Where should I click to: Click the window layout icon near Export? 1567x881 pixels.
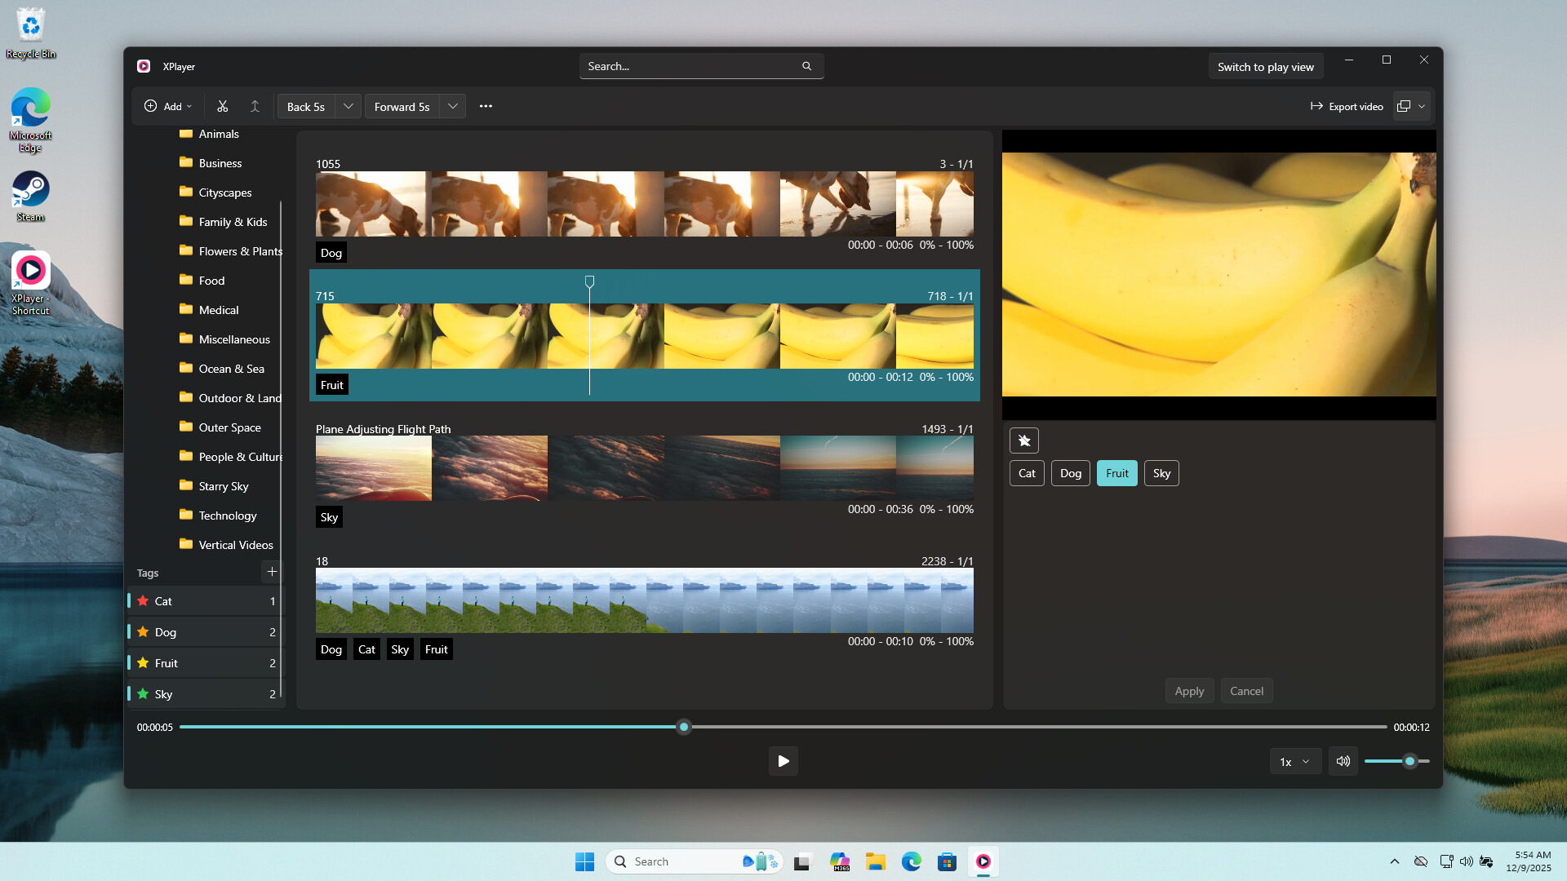[x=1404, y=106]
